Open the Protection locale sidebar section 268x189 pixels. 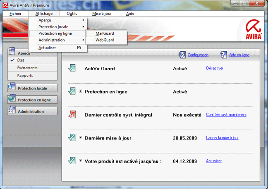pos(32,88)
